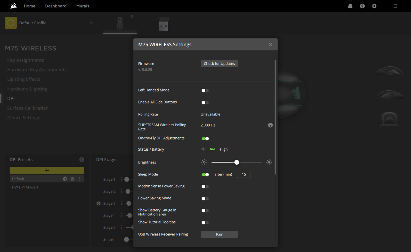Click the Stage 1 DPI slider handle
The image size is (411, 252).
[x=127, y=179]
